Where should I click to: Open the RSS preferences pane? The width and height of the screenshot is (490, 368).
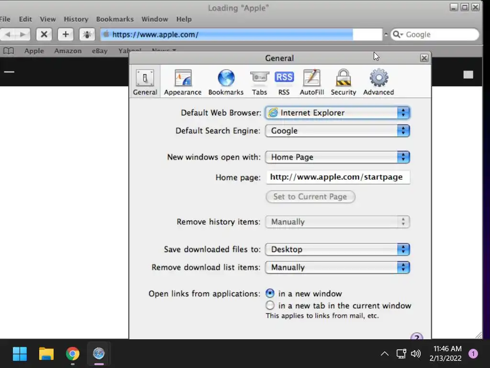pos(284,82)
